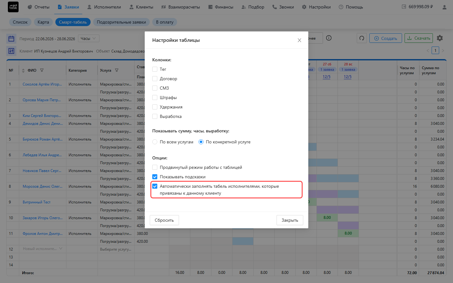Open the calendar period picker icon
453x283 pixels.
pos(11,39)
